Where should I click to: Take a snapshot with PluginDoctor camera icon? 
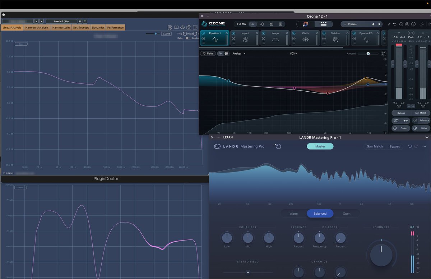(x=189, y=27)
